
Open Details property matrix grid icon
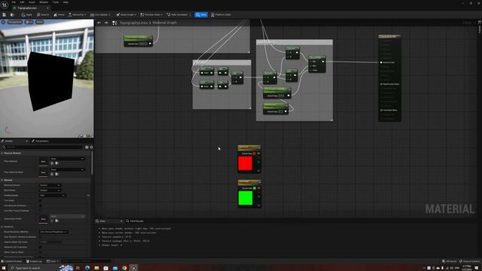(87, 148)
